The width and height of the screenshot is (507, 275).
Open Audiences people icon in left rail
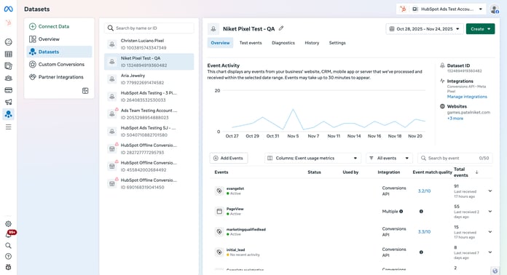point(9,78)
